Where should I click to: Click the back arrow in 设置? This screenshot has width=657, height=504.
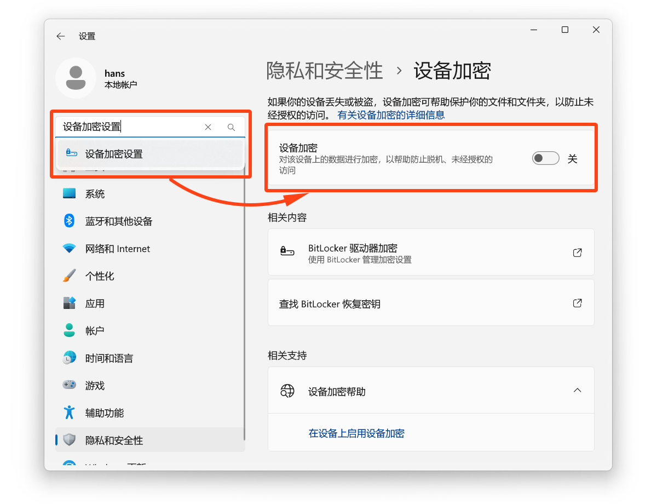[x=60, y=36]
